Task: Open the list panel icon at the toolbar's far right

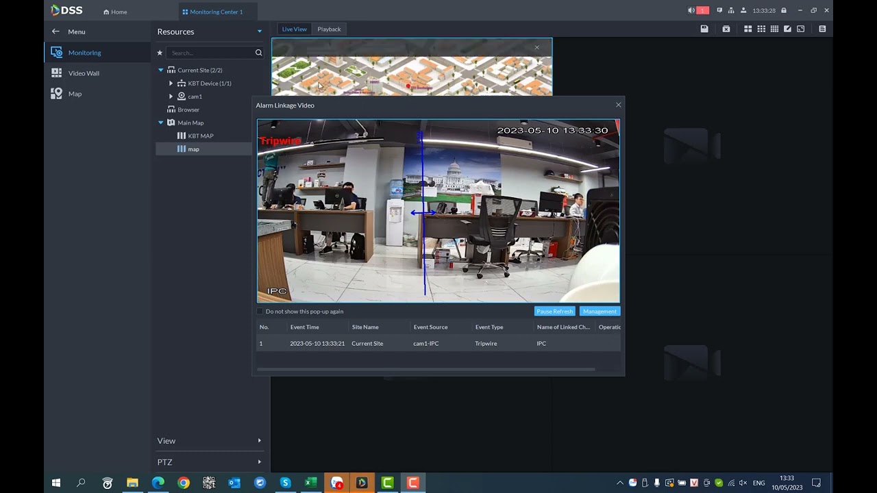Action: pyautogui.click(x=822, y=29)
